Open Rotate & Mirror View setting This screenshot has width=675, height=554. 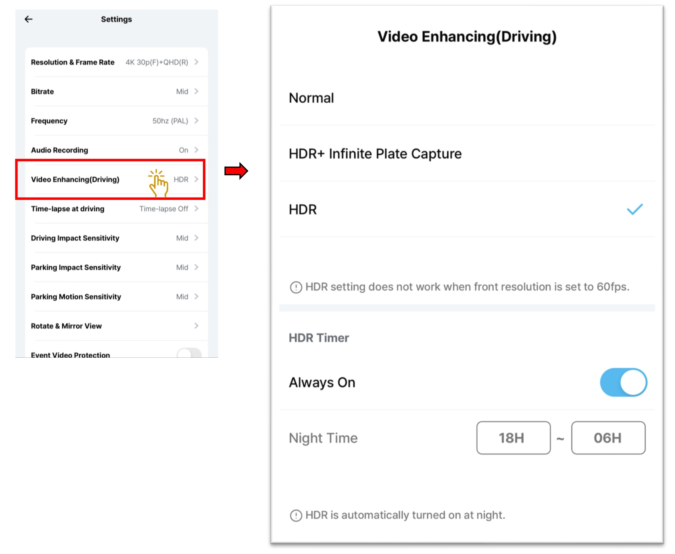(x=115, y=326)
